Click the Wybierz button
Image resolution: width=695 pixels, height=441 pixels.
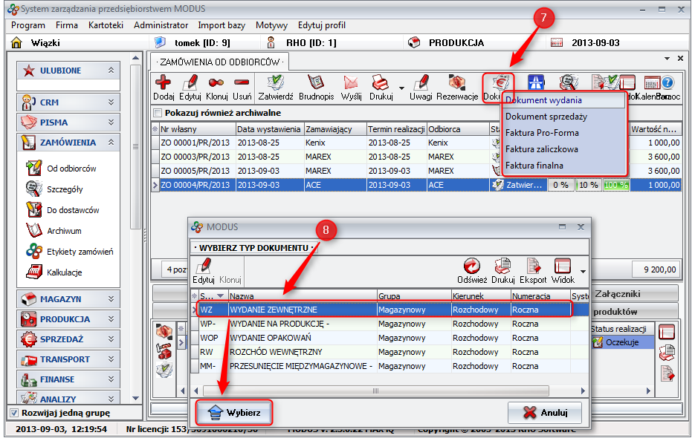[x=233, y=412]
